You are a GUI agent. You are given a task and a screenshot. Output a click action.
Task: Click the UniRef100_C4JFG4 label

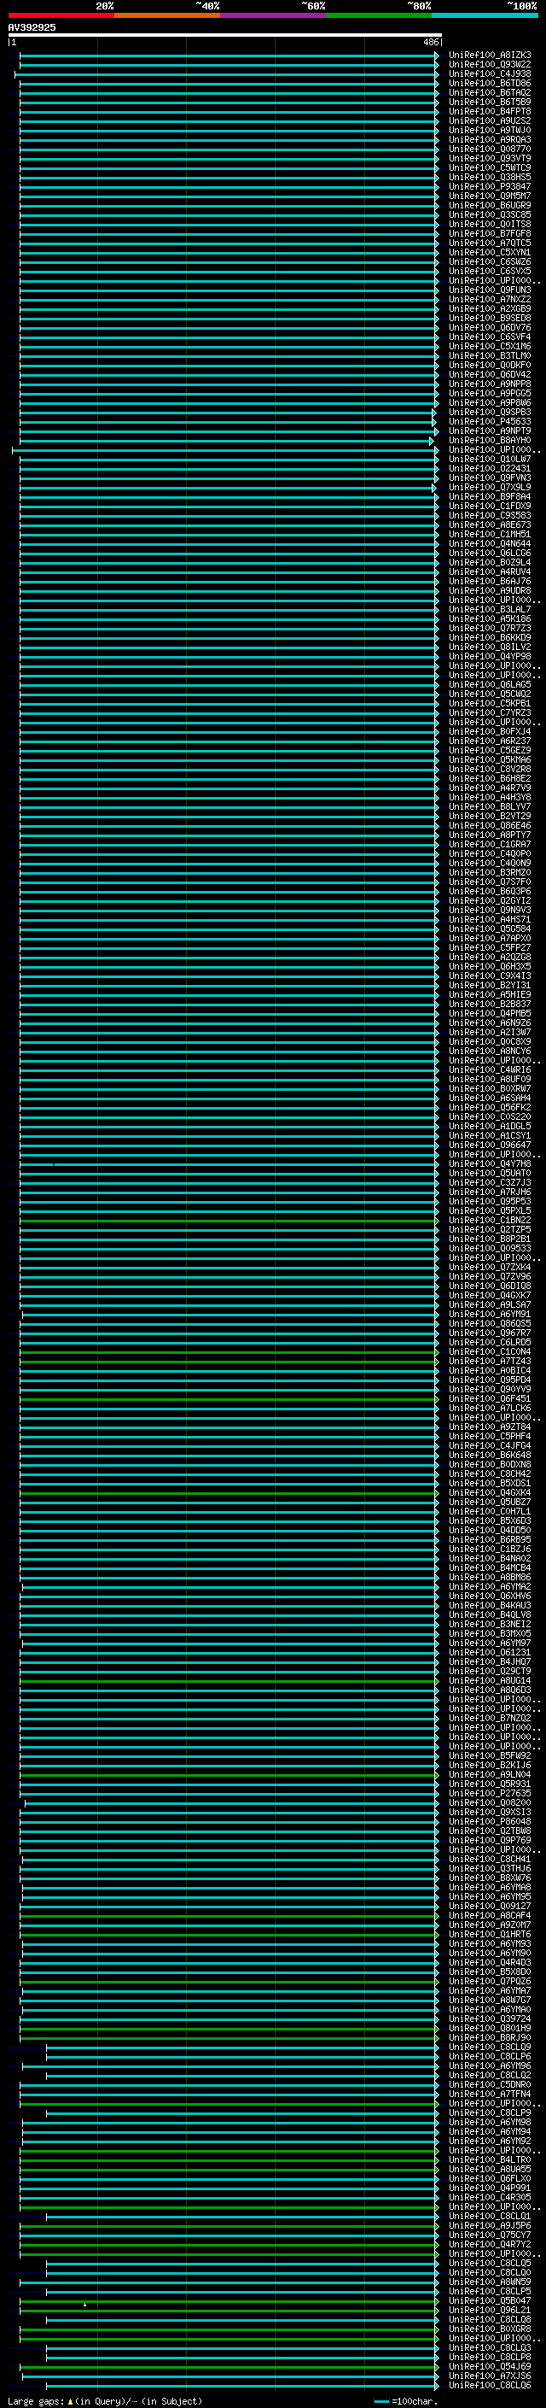(x=490, y=1445)
